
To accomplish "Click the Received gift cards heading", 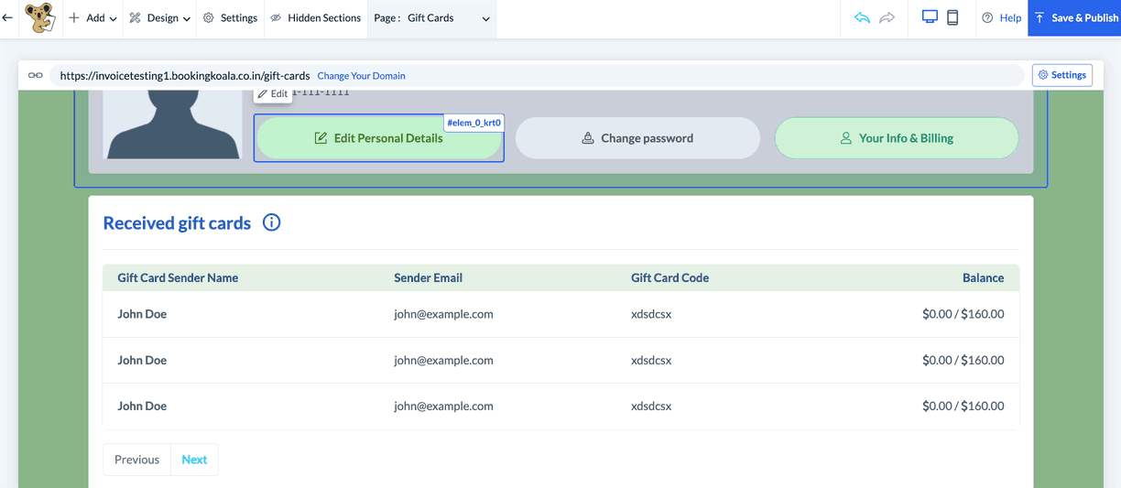I will 177,222.
